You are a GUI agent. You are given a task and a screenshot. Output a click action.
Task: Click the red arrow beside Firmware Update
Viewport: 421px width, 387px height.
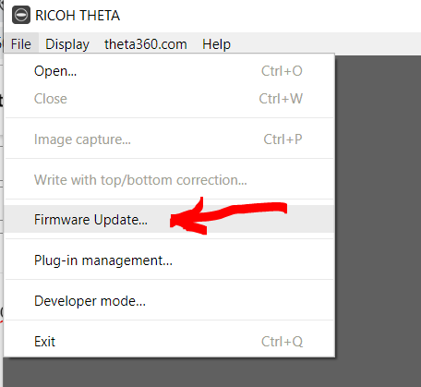[228, 216]
